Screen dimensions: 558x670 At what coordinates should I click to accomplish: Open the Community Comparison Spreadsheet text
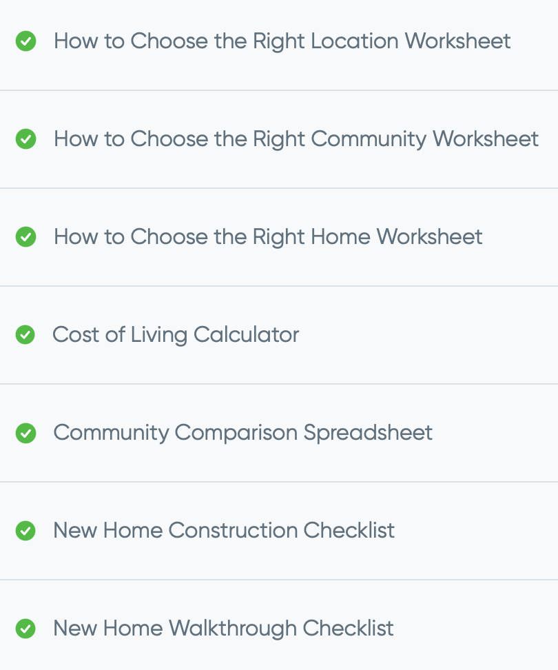[243, 432]
